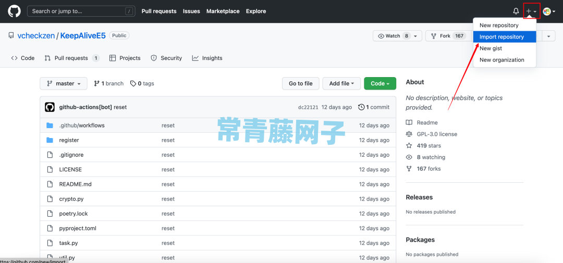Open the .gitignore file
563x263 pixels.
pos(71,155)
